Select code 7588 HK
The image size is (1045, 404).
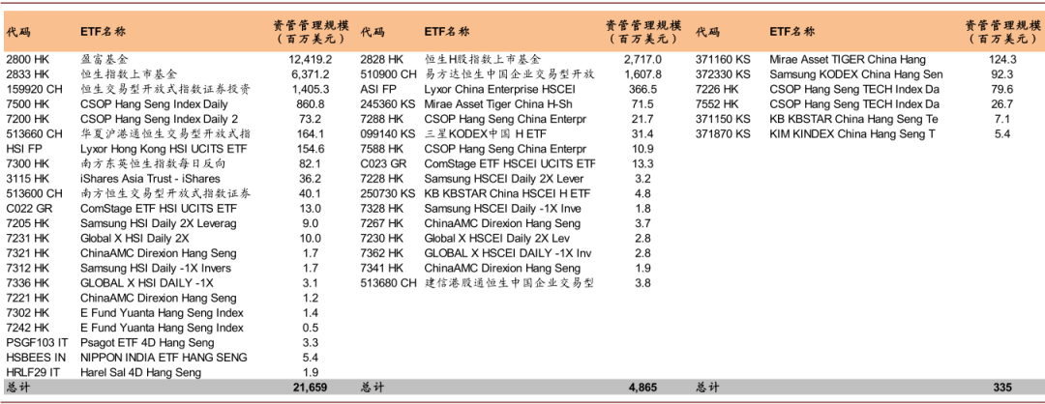(382, 149)
